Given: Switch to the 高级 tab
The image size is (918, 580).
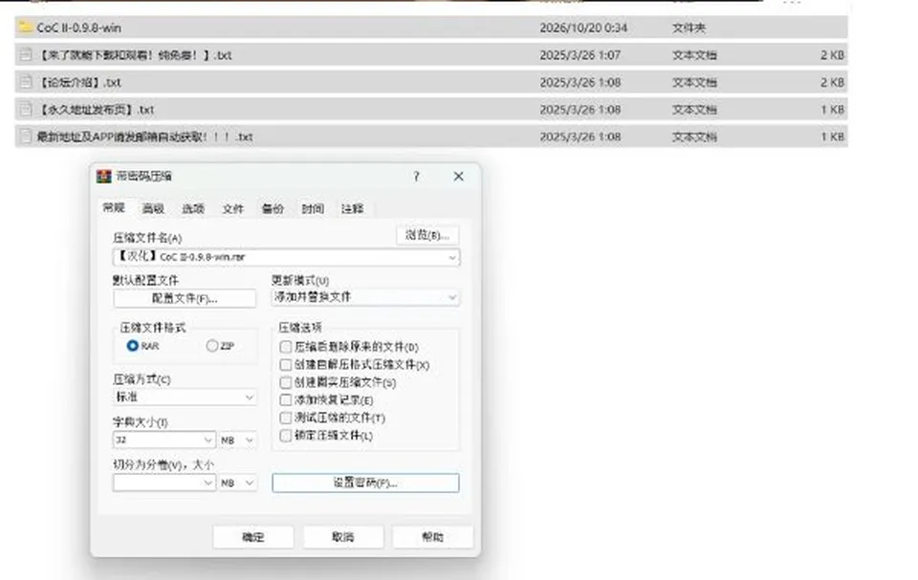Looking at the screenshot, I should click(x=153, y=209).
